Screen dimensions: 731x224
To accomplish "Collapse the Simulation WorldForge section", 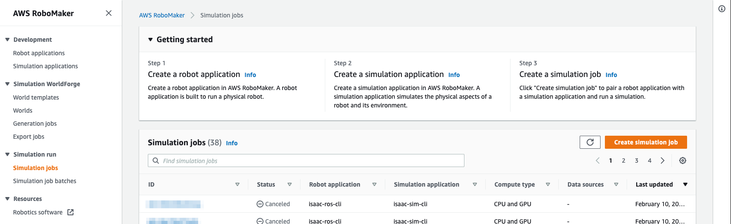I will point(7,84).
